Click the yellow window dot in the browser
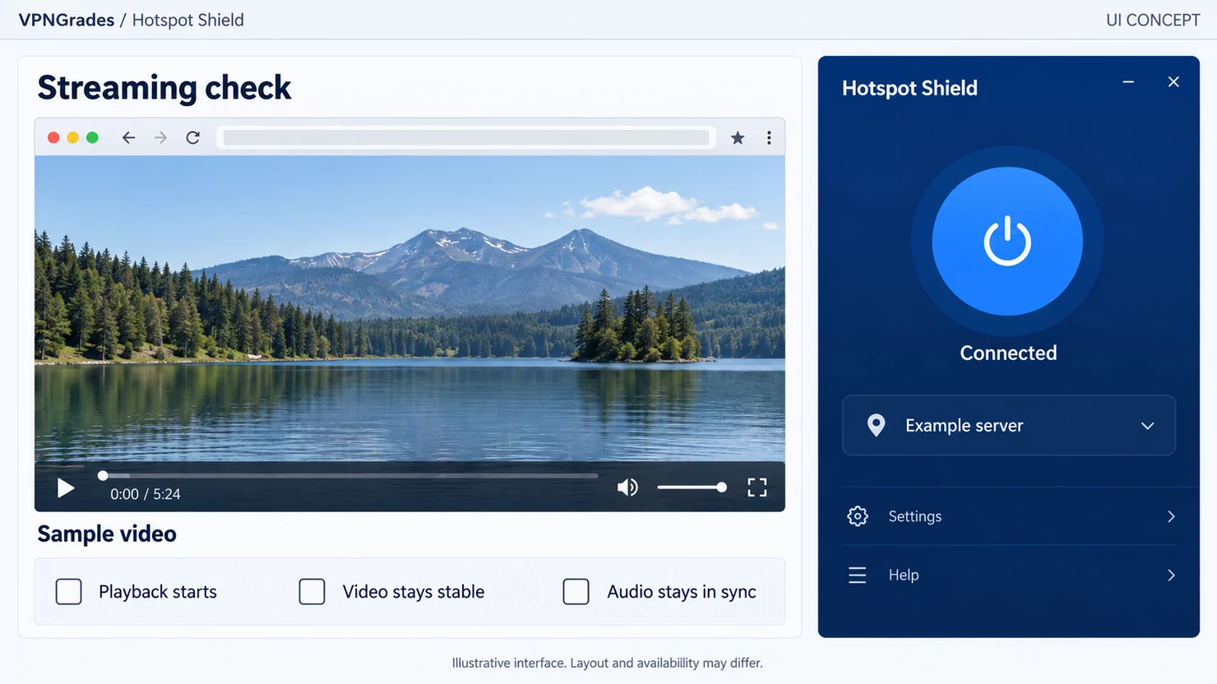Screen dimensions: 1217x684 (72, 137)
